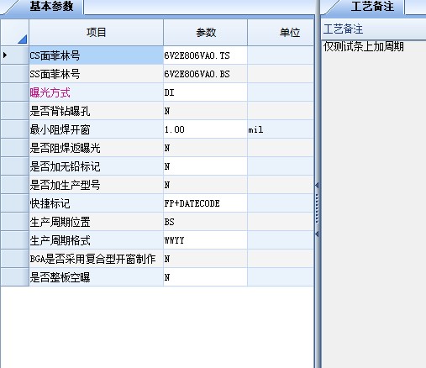Click the lower splitter arrow
The image size is (426, 368).
pos(317,234)
